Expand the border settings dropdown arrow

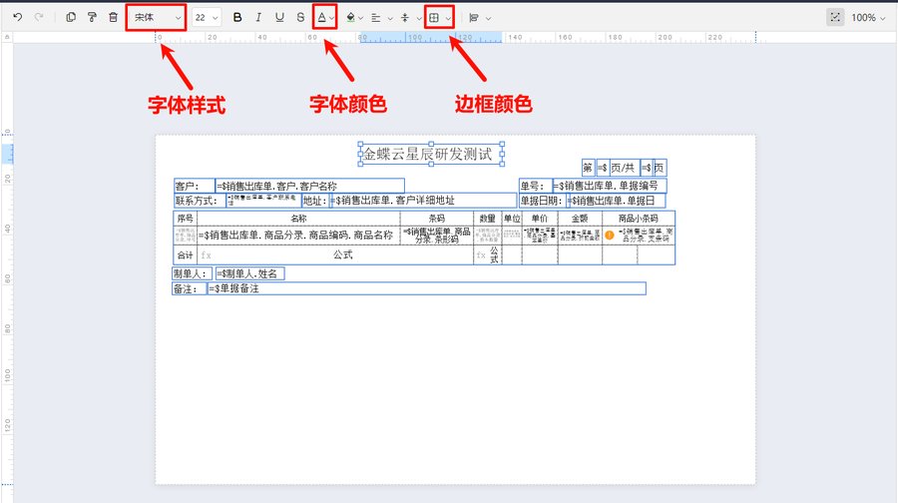[x=448, y=18]
